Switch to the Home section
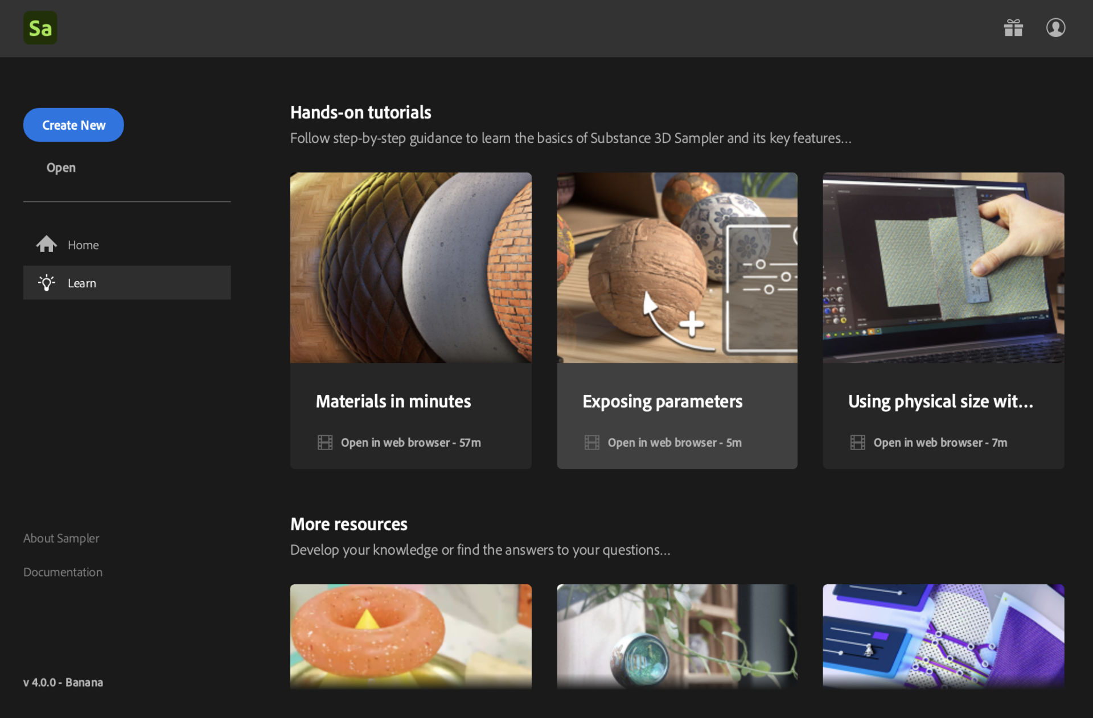The height and width of the screenshot is (718, 1093). click(83, 244)
